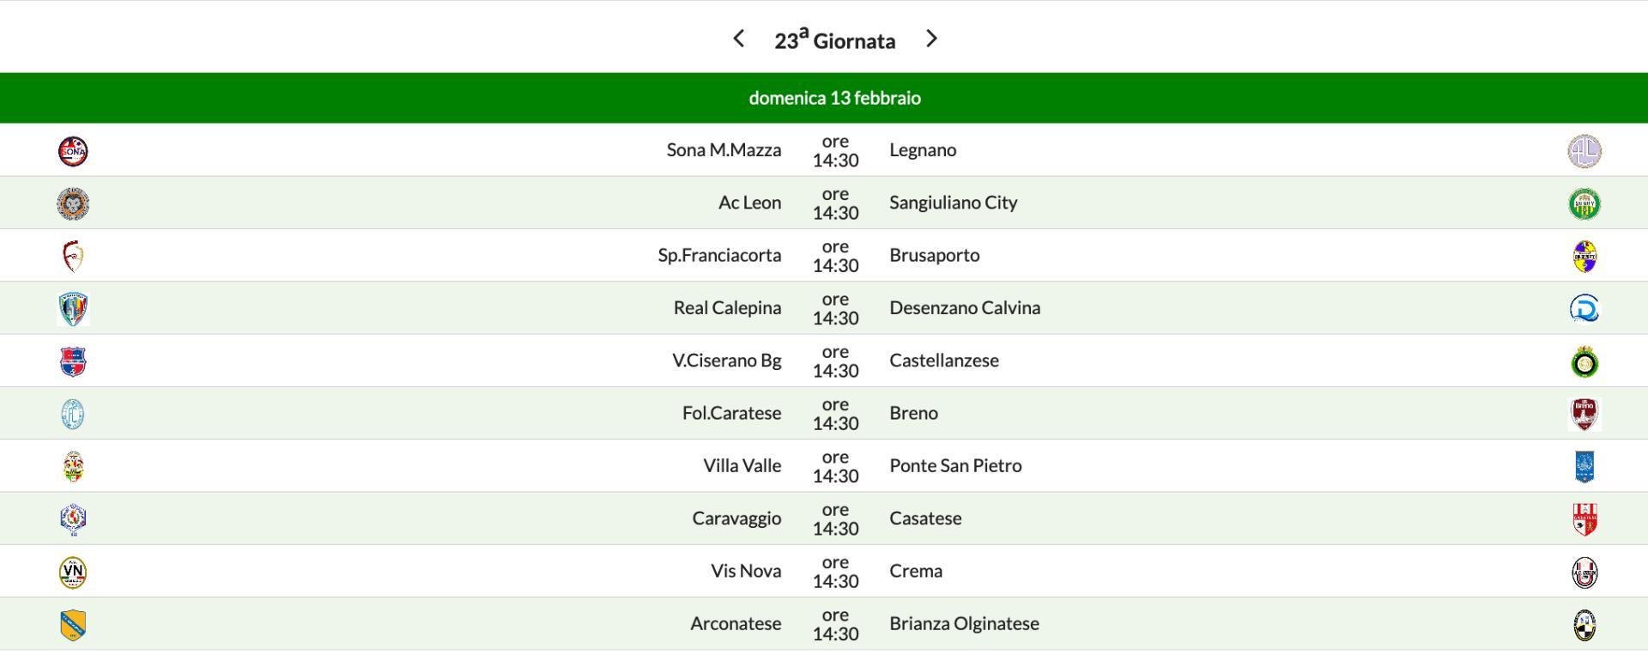The width and height of the screenshot is (1648, 655).
Task: Go to previous matchday with left chevron
Action: point(738,39)
